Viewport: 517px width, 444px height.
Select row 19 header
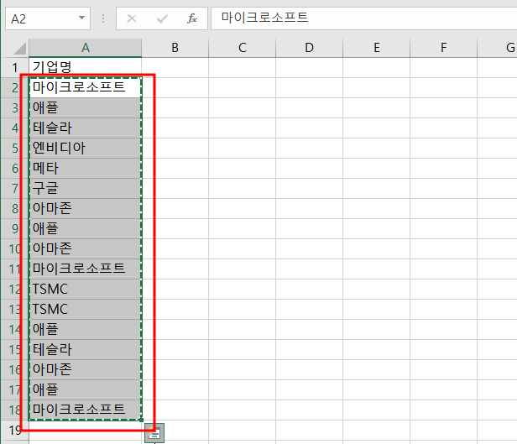pos(15,431)
